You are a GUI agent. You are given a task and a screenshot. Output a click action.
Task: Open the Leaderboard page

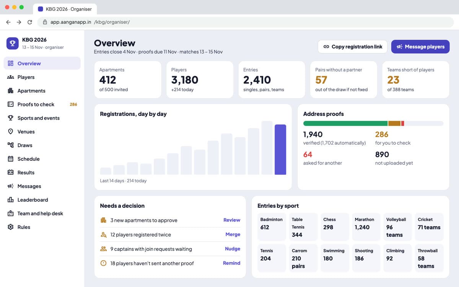pyautogui.click(x=42, y=200)
